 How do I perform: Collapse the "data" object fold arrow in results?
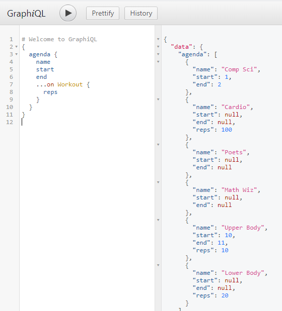158,47
